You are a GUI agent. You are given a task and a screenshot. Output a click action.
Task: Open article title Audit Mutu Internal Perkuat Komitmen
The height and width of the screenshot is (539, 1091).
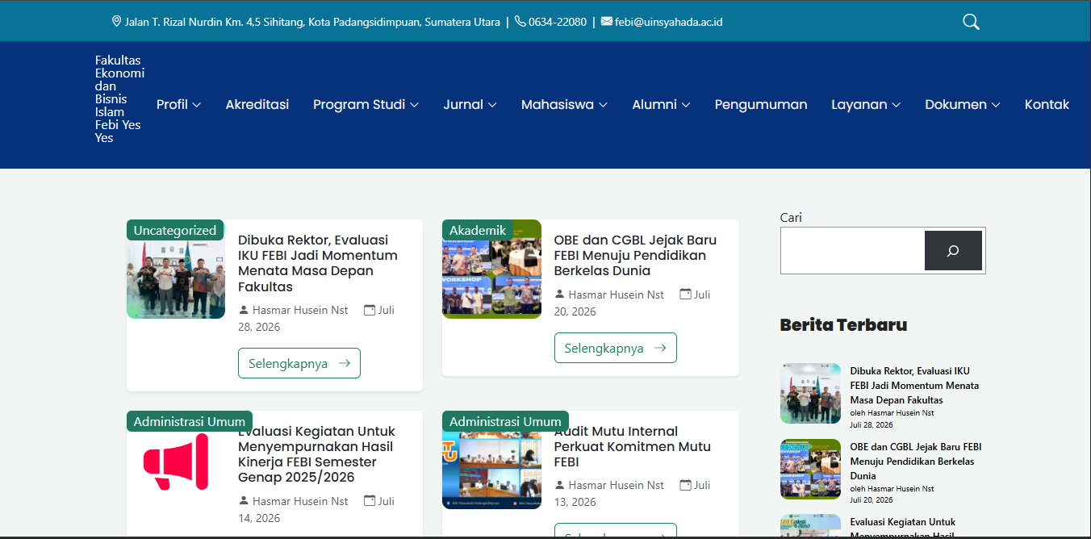point(633,446)
